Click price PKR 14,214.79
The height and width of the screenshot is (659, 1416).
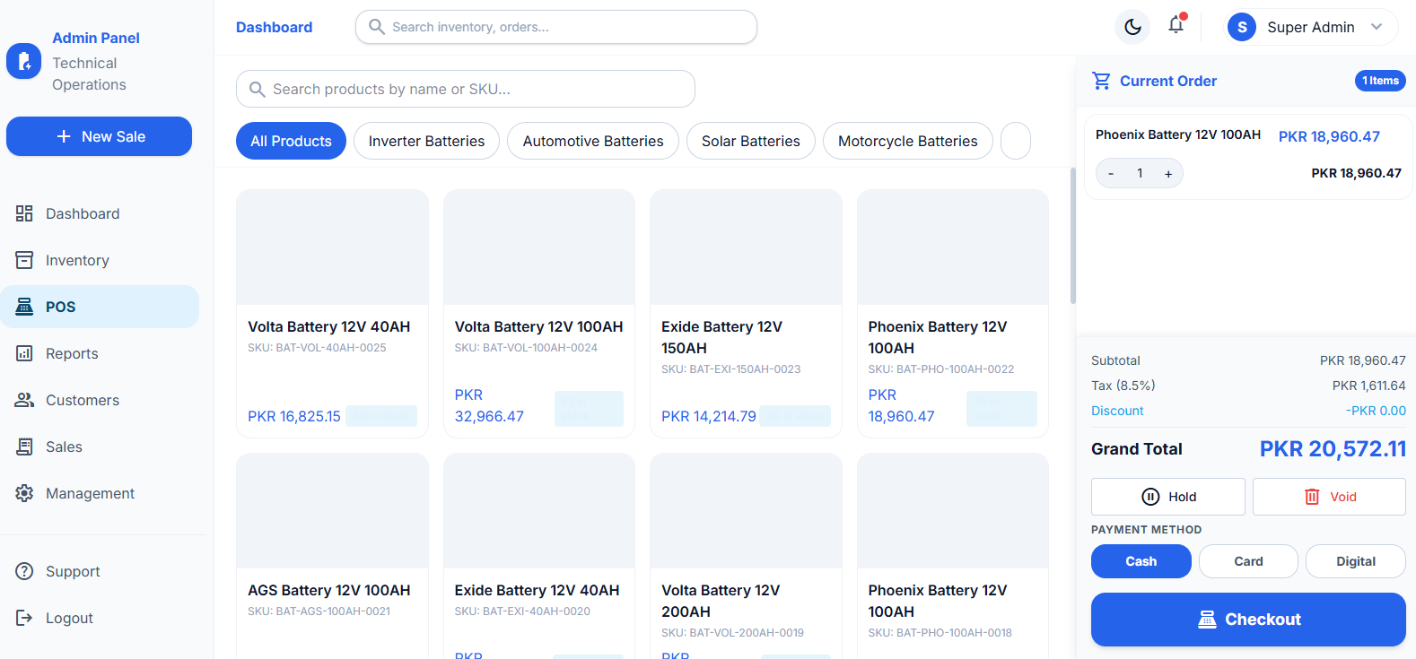[x=709, y=416]
